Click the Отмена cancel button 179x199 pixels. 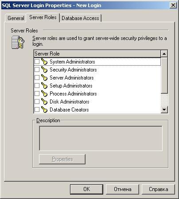[122, 189]
